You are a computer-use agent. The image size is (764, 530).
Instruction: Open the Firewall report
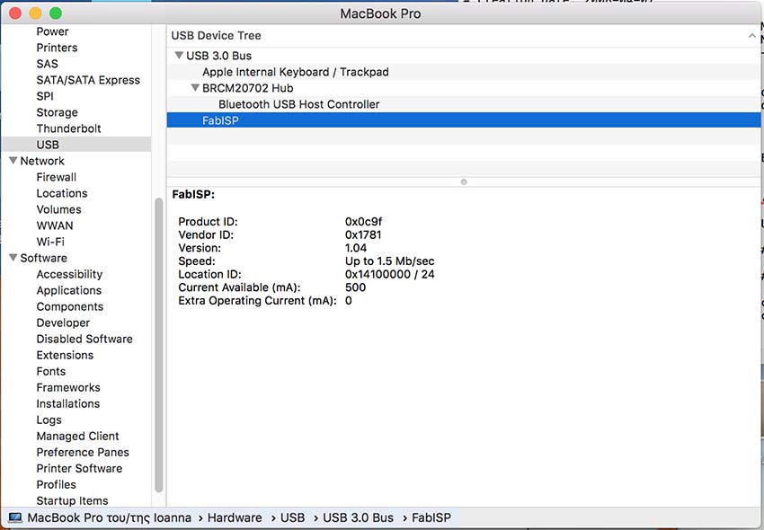click(x=56, y=177)
